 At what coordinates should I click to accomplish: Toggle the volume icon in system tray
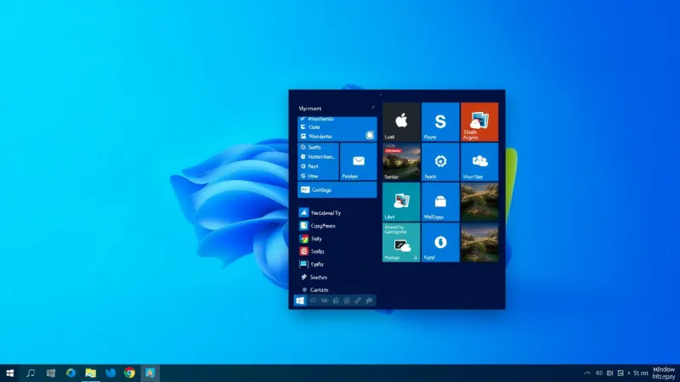598,373
